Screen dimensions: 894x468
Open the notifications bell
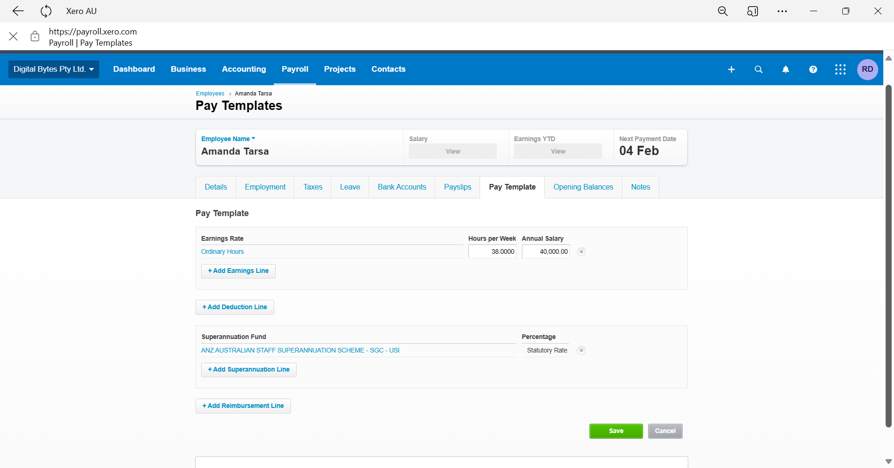coord(786,69)
